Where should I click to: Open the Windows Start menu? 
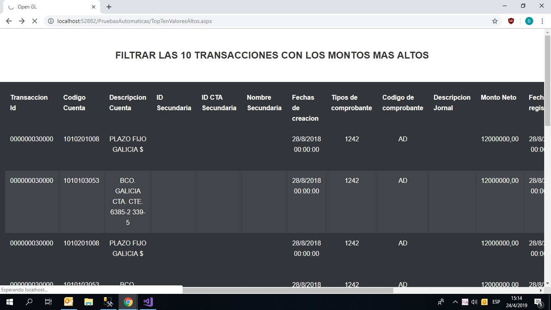point(9,302)
